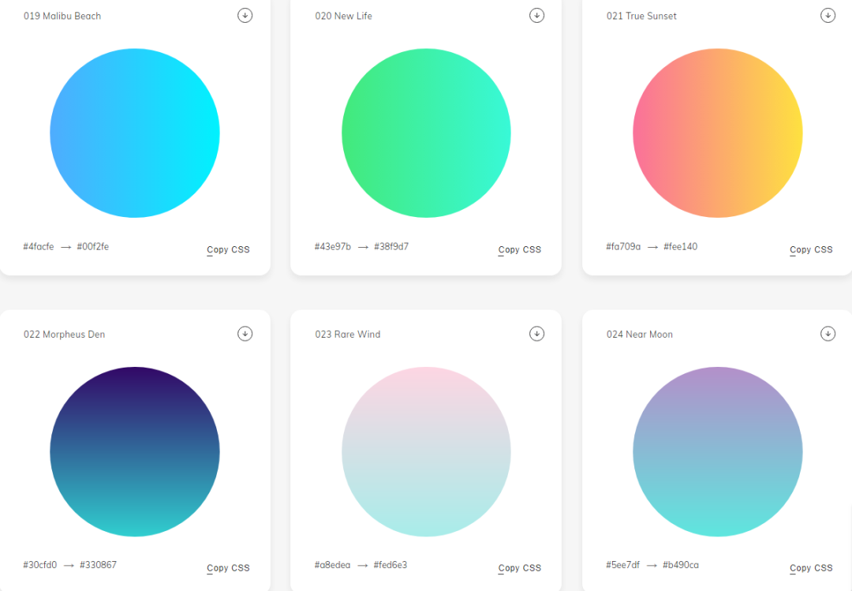Download the True Sunset gradient
This screenshot has width=852, height=591.
(828, 15)
